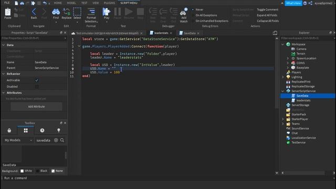The height and width of the screenshot is (189, 336).
Task: Collapse the ServerScriptService node
Action: tap(283, 91)
